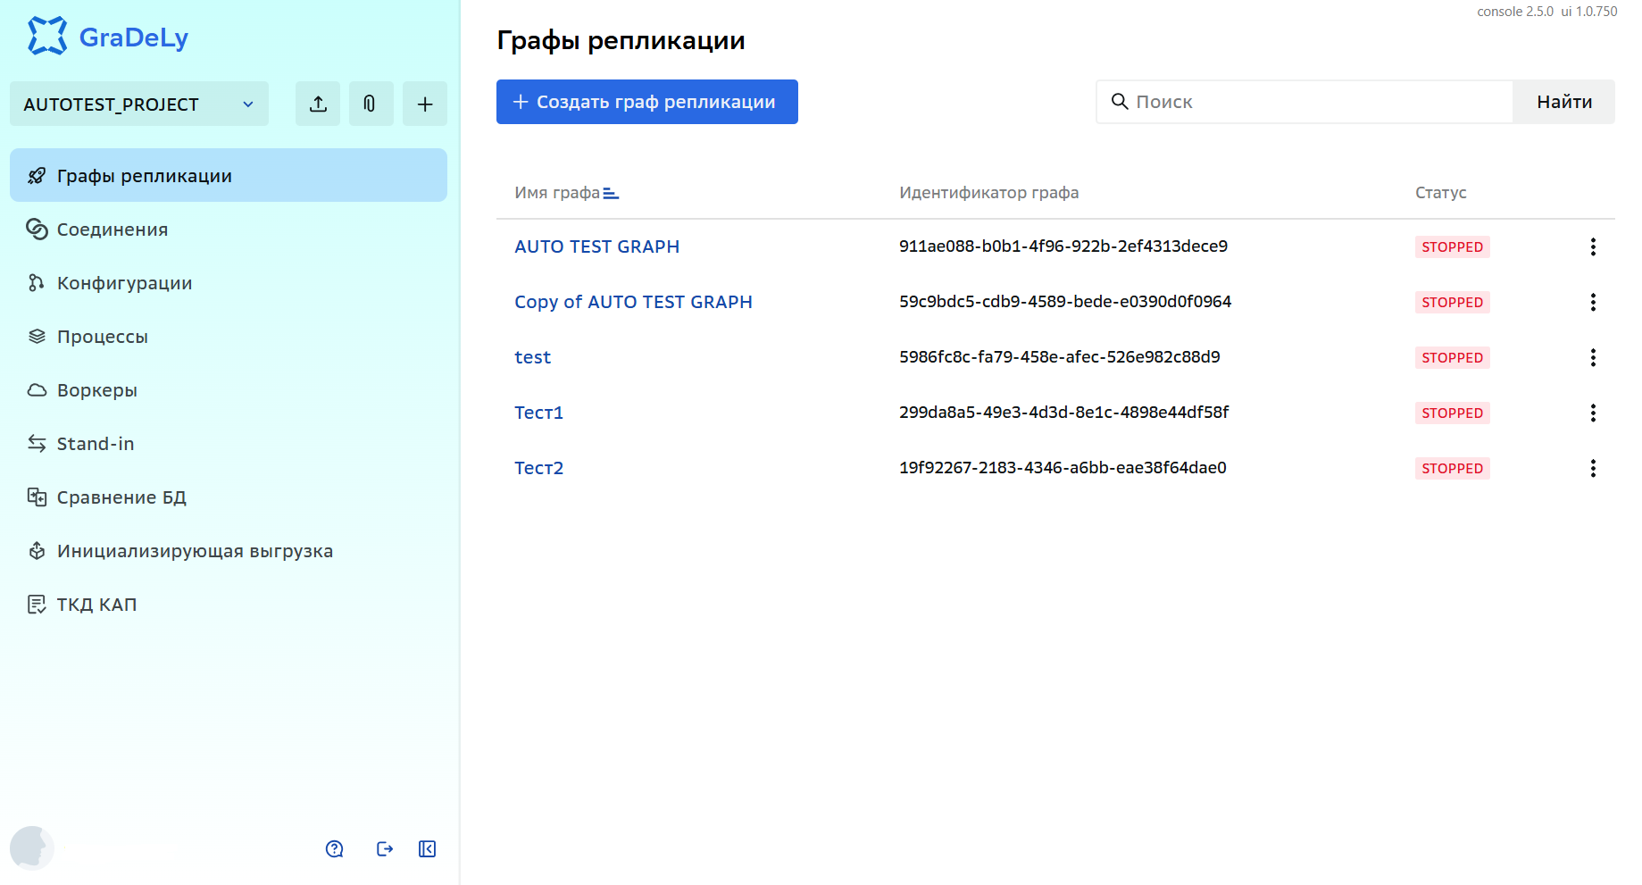The width and height of the screenshot is (1642, 885).
Task: Navigate to Процессы section
Action: click(229, 336)
